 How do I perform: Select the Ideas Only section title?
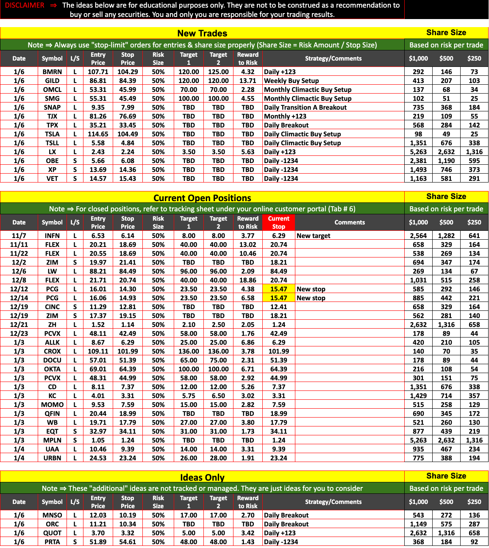202,477
